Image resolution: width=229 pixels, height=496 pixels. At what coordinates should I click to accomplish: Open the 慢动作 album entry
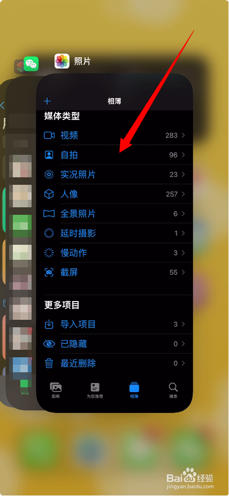click(114, 253)
